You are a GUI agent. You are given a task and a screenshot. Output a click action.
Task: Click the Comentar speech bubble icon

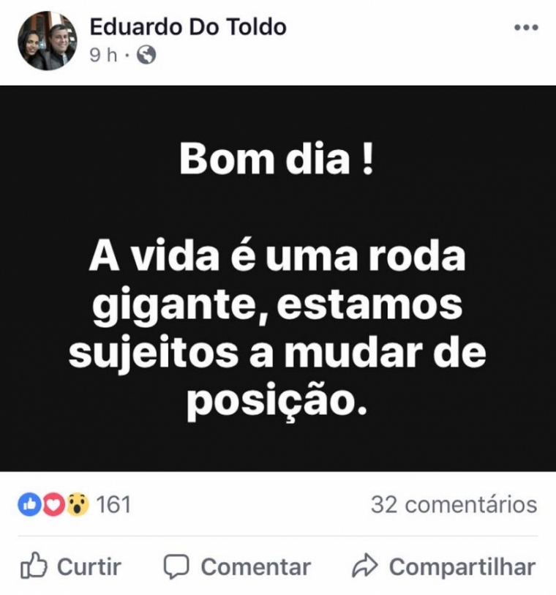pos(176,566)
